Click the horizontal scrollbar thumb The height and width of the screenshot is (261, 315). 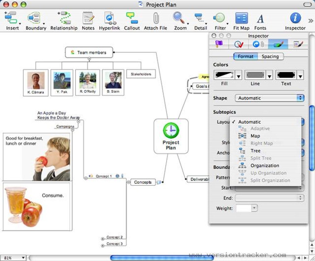162,258
